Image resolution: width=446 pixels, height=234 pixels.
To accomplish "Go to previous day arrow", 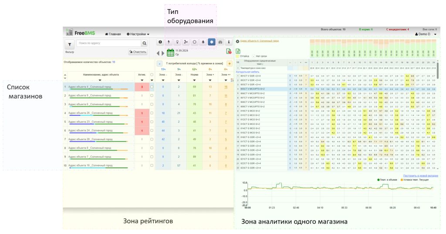I will click(158, 53).
